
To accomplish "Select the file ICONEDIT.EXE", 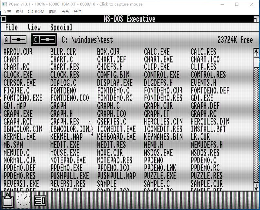I will pos(116,129).
